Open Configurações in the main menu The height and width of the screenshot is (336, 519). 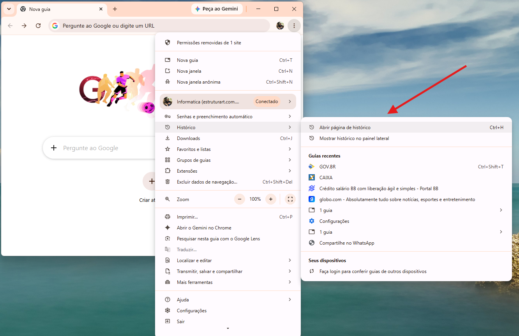[228, 311]
